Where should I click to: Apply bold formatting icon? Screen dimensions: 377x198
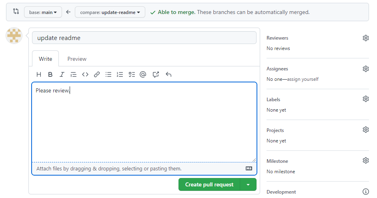tap(50, 74)
